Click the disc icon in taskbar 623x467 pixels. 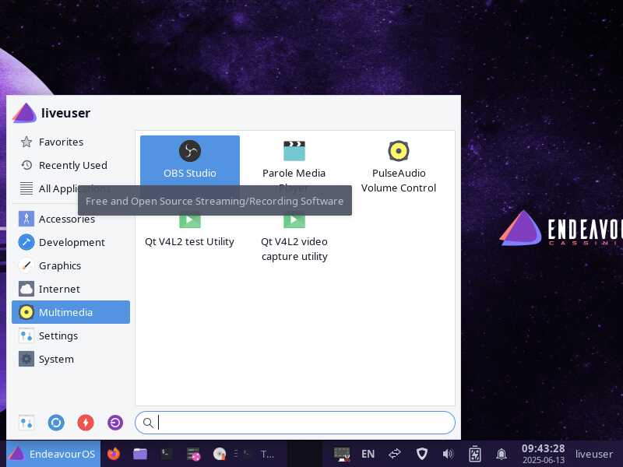[x=220, y=454]
